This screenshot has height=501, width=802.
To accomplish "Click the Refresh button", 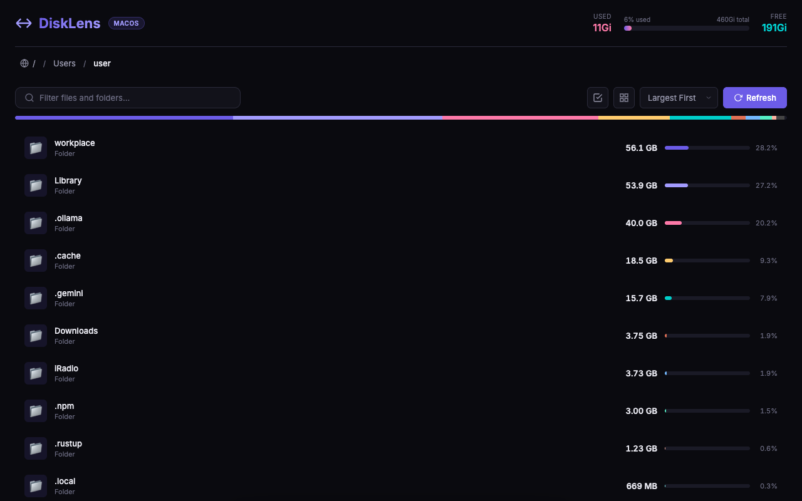I will tap(755, 98).
